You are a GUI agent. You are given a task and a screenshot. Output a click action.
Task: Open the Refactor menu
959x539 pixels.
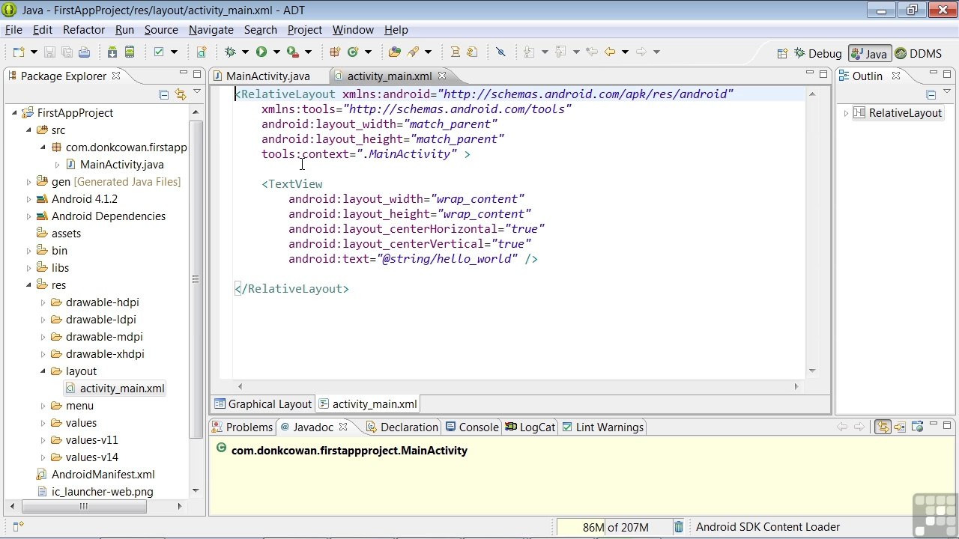tap(84, 30)
